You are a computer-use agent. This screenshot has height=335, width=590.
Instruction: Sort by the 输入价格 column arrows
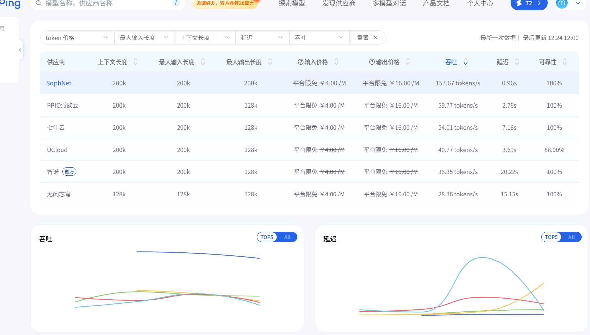(336, 62)
